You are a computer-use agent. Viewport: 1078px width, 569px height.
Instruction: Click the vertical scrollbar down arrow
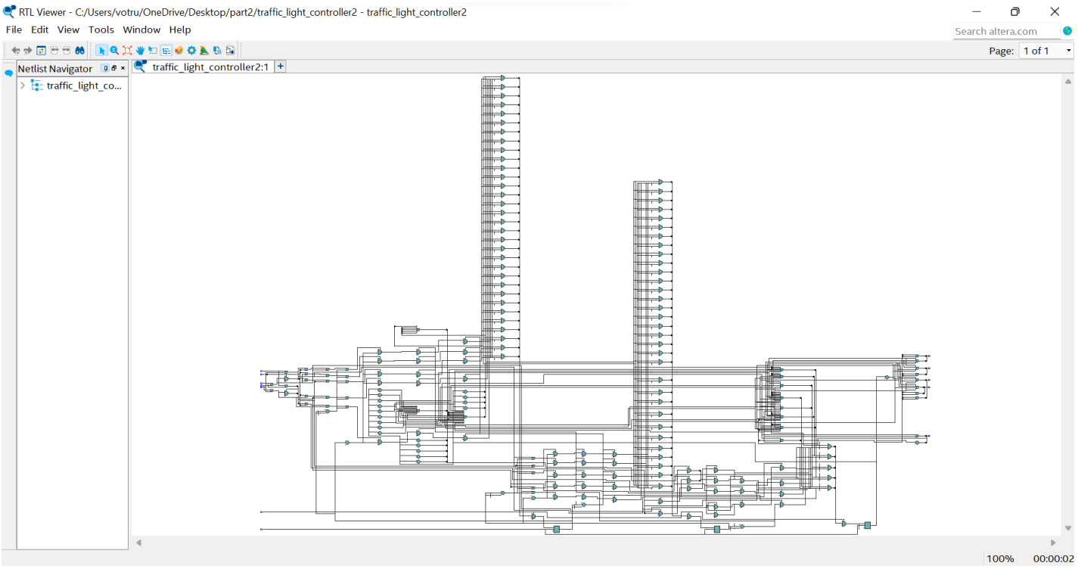pos(1068,529)
